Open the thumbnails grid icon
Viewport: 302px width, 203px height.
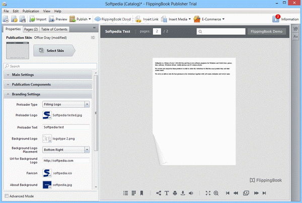click(134, 193)
